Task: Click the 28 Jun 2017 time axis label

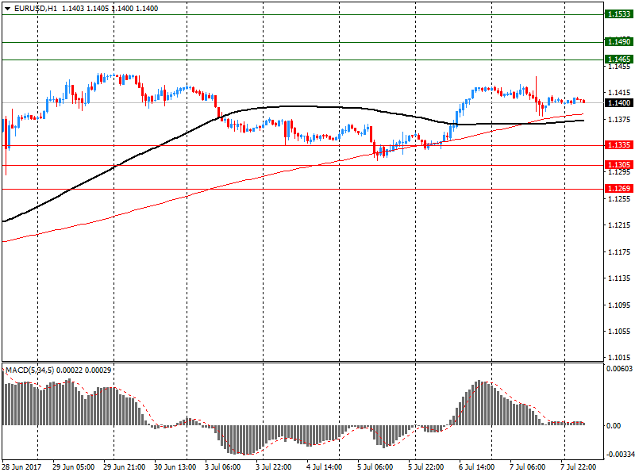Action: tap(22, 467)
